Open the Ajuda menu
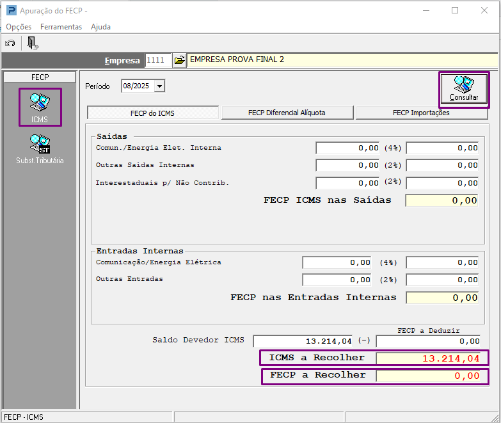Image resolution: width=501 pixels, height=423 pixels. click(100, 27)
